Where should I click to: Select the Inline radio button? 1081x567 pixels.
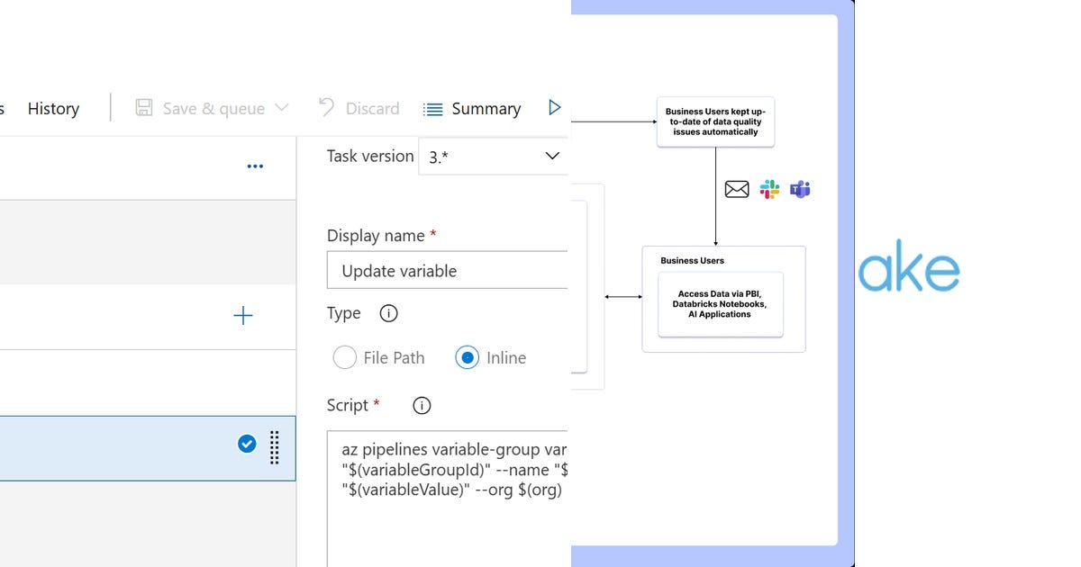pyautogui.click(x=467, y=357)
